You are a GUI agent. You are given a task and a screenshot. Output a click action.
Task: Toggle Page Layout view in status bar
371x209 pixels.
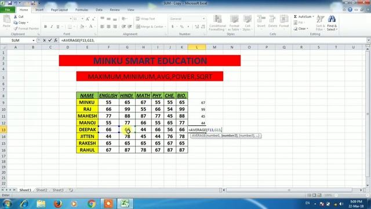click(314, 195)
